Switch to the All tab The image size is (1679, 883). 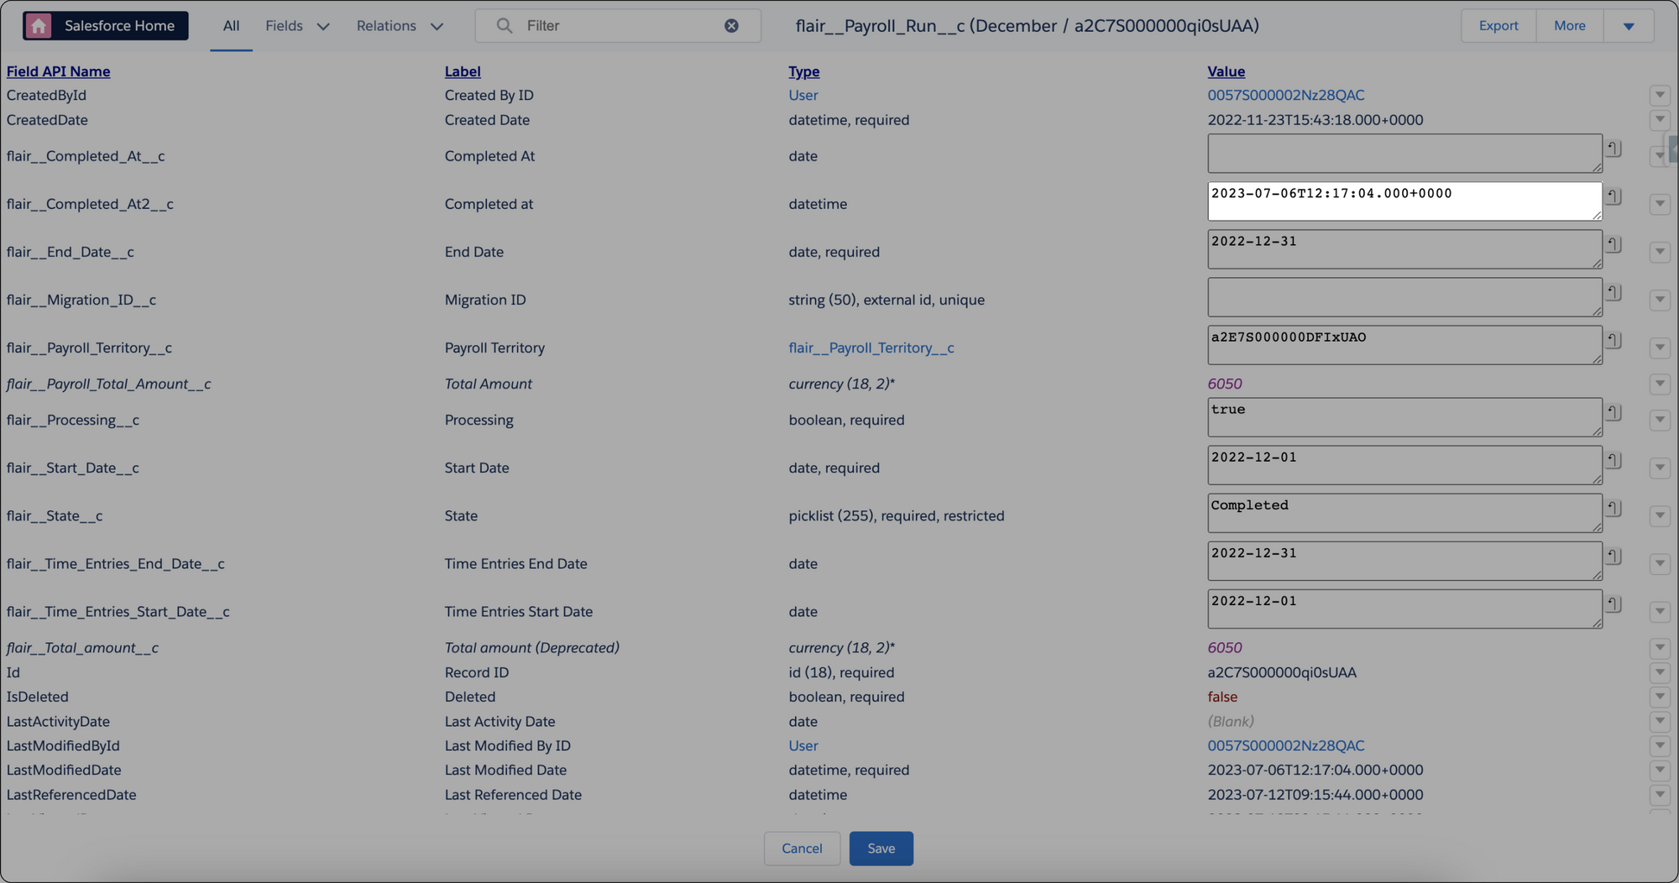(231, 26)
